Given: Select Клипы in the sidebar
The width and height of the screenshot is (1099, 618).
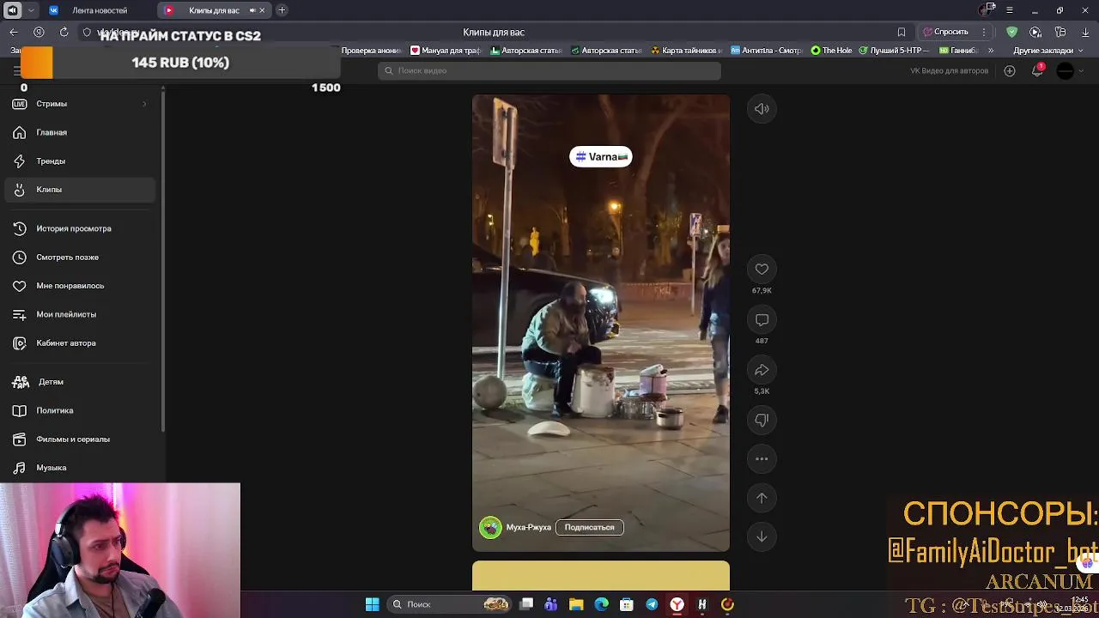Looking at the screenshot, I should 80,190.
